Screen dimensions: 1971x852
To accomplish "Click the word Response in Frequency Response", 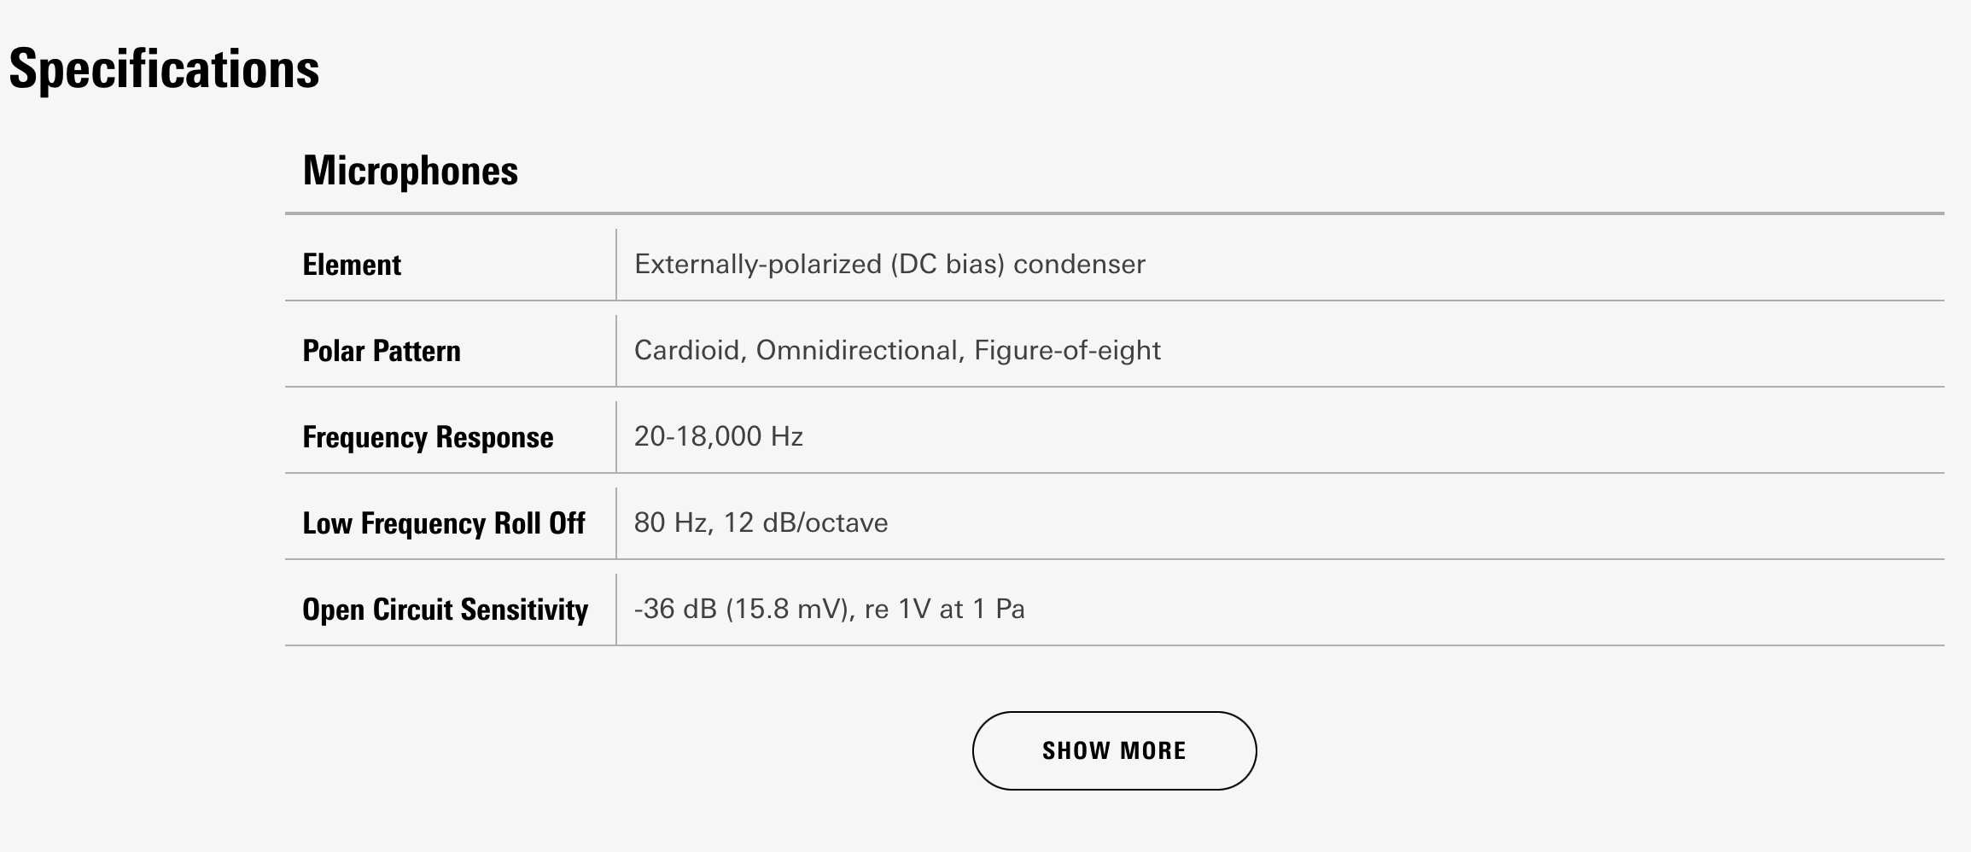I will [494, 437].
